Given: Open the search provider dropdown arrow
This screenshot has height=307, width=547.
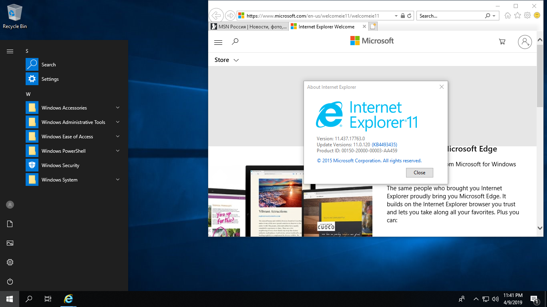Looking at the screenshot, I should coord(494,16).
